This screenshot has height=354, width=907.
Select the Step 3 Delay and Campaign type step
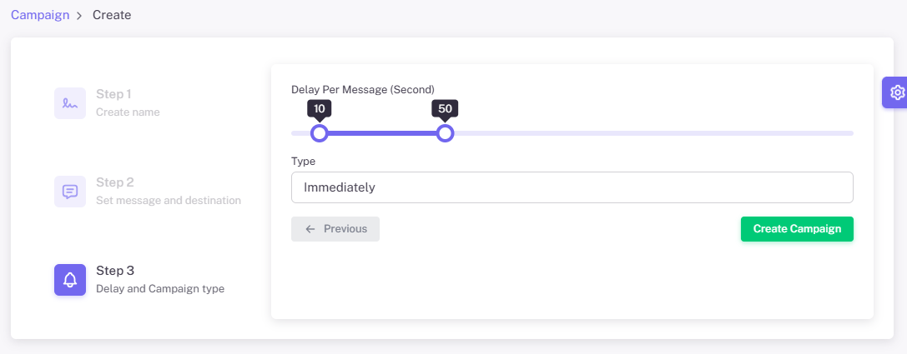pos(139,280)
